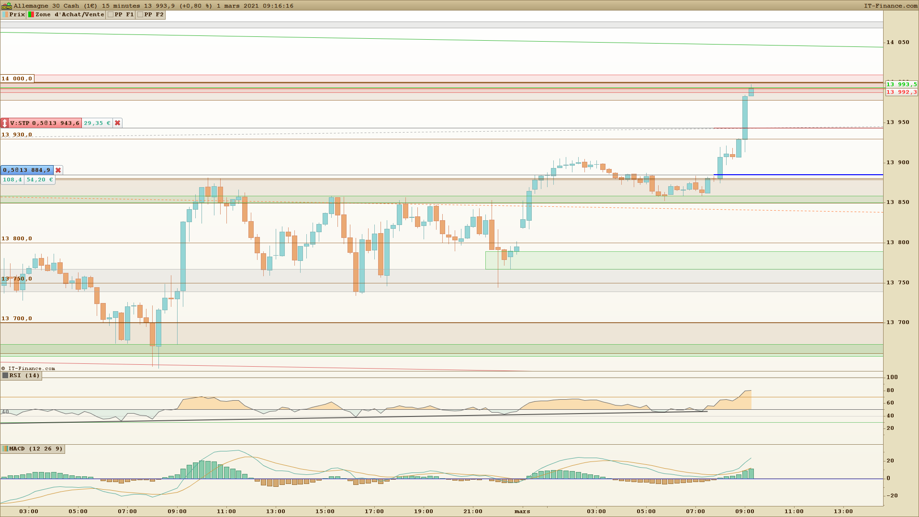Click the green 13 993,5 price tag
The height and width of the screenshot is (517, 919).
click(901, 84)
